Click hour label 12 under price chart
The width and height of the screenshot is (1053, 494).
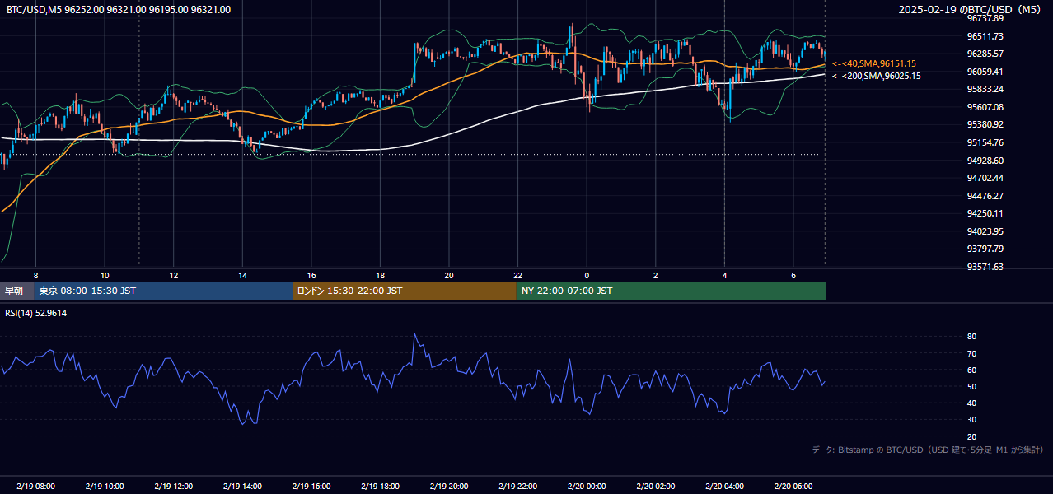[x=173, y=275]
